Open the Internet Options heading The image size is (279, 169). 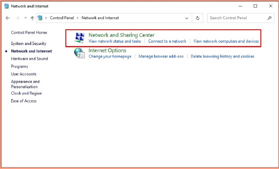coord(107,50)
